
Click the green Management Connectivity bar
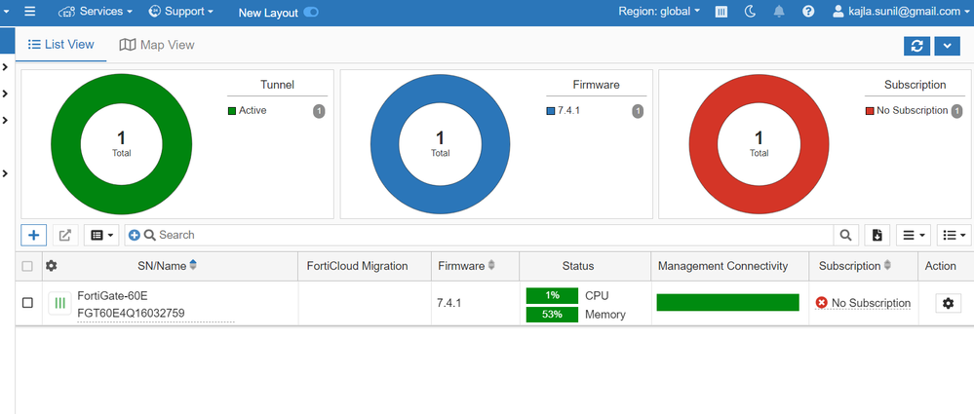click(x=728, y=302)
